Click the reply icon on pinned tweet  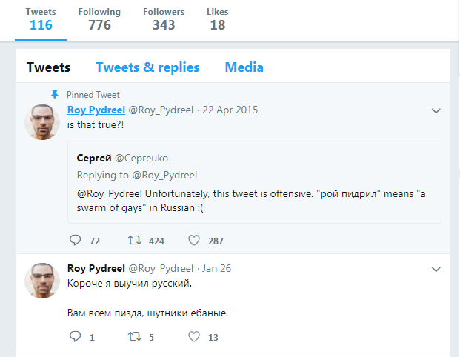(x=75, y=240)
